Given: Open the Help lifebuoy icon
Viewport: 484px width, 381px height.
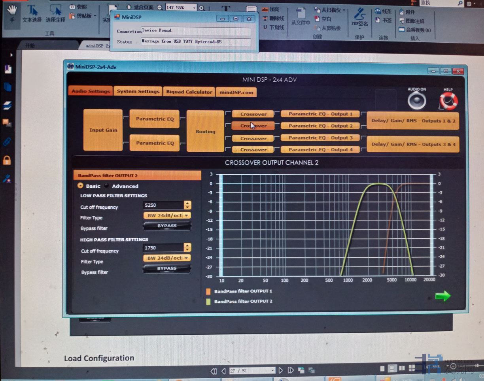Looking at the screenshot, I should 448,101.
